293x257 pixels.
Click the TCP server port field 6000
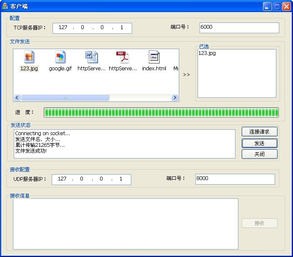tap(239, 28)
